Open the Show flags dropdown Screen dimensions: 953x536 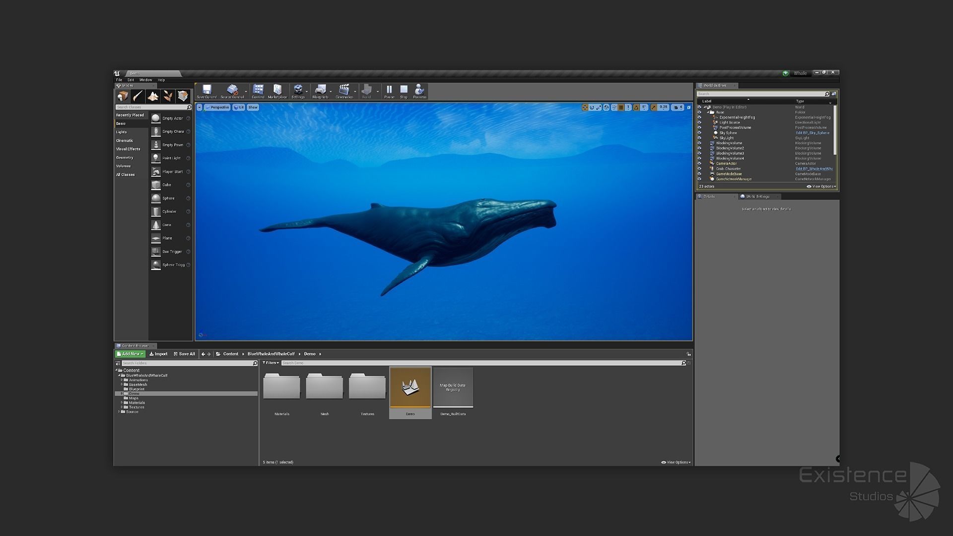point(253,107)
